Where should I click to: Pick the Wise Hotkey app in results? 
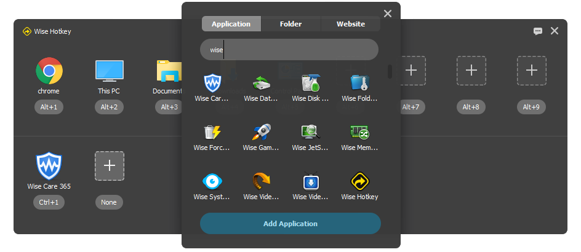point(359,181)
